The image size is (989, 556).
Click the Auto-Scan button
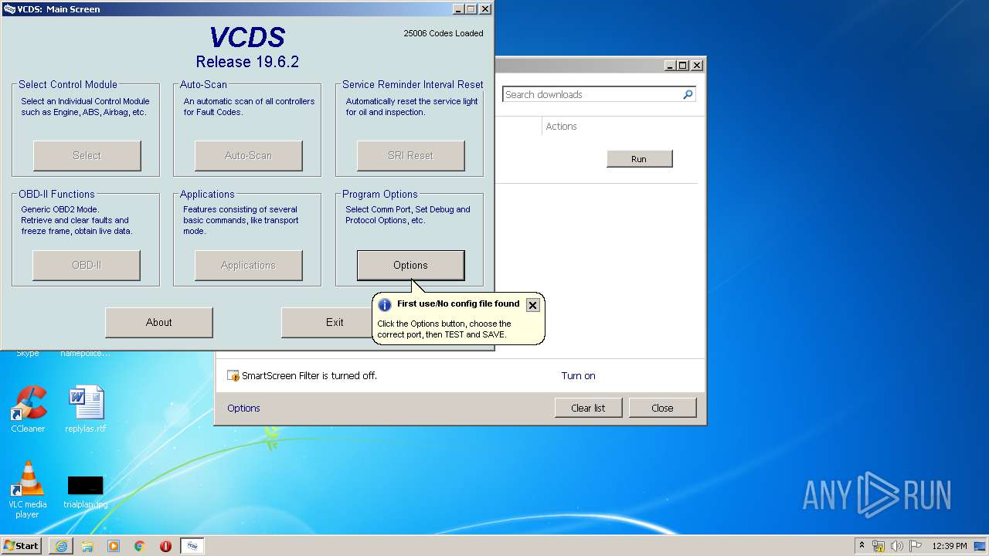[248, 155]
